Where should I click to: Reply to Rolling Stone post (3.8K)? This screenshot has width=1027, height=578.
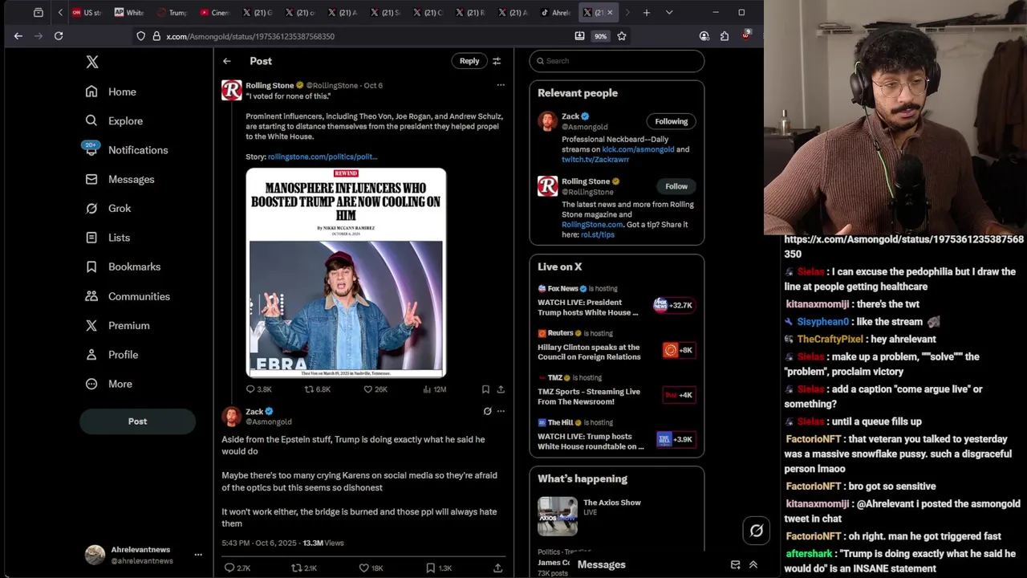point(258,389)
